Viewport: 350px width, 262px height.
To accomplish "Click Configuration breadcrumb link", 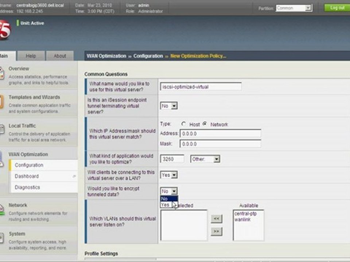I will click(148, 56).
